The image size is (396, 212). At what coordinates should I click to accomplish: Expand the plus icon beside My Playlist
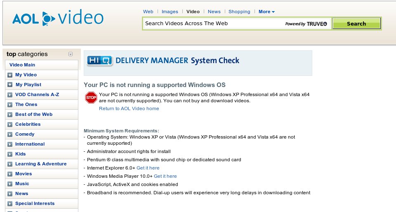[10, 85]
